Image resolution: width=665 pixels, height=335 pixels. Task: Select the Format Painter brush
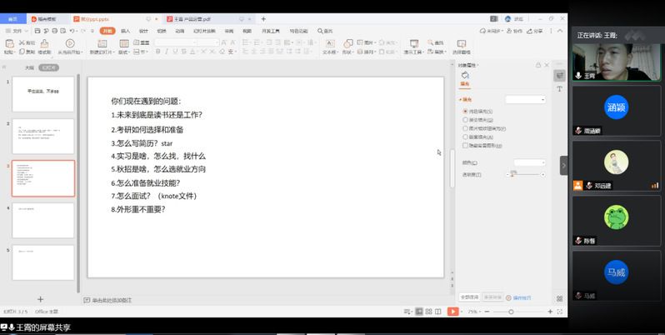pyautogui.click(x=44, y=43)
